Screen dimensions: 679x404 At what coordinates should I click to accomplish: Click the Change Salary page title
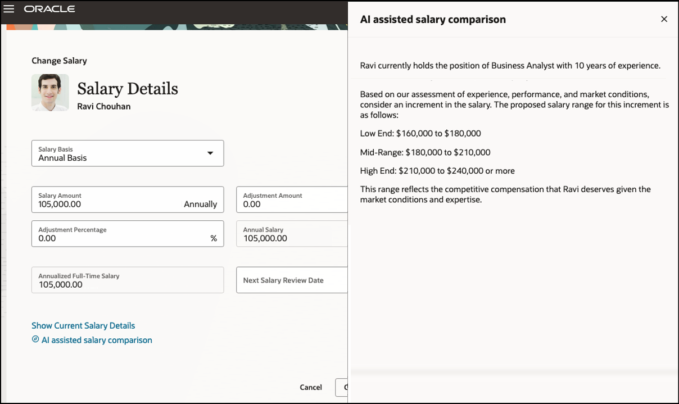tap(59, 61)
